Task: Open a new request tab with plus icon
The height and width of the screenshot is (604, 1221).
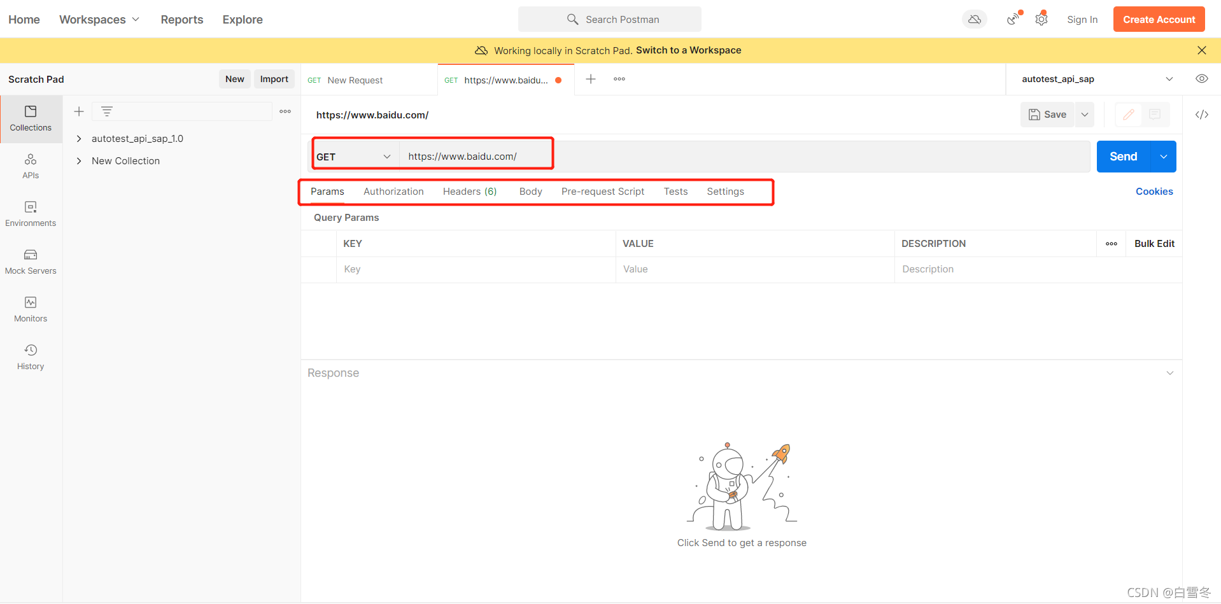Action: click(x=591, y=79)
